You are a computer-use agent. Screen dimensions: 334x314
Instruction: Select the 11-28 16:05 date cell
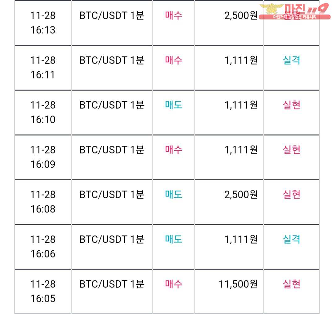click(x=43, y=291)
